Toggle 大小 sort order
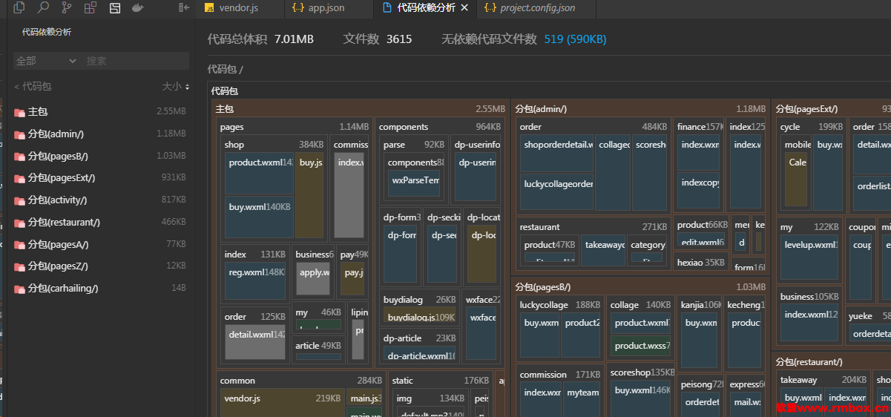 [176, 87]
